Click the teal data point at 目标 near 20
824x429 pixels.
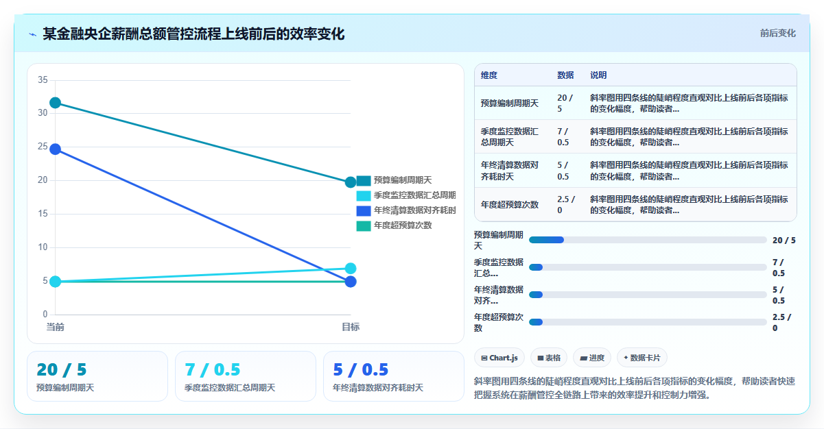pos(351,182)
